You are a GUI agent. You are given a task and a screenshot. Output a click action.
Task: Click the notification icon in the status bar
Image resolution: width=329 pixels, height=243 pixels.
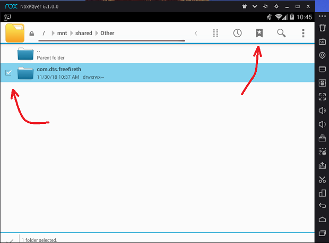pos(7,17)
